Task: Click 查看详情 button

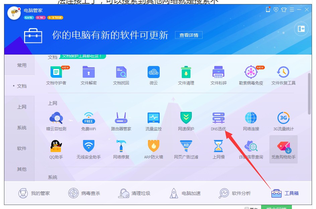Action: click(x=189, y=35)
